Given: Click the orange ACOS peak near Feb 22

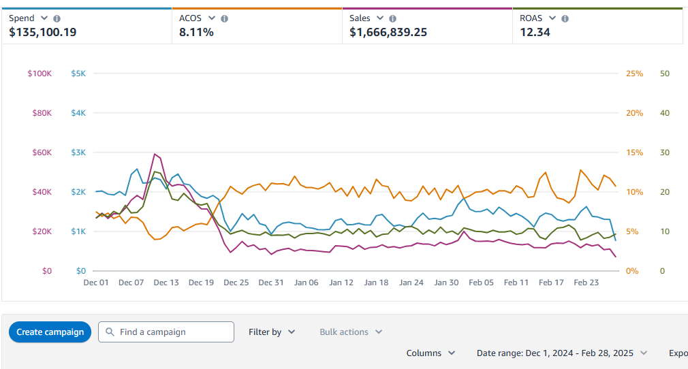Looking at the screenshot, I should click(x=580, y=170).
